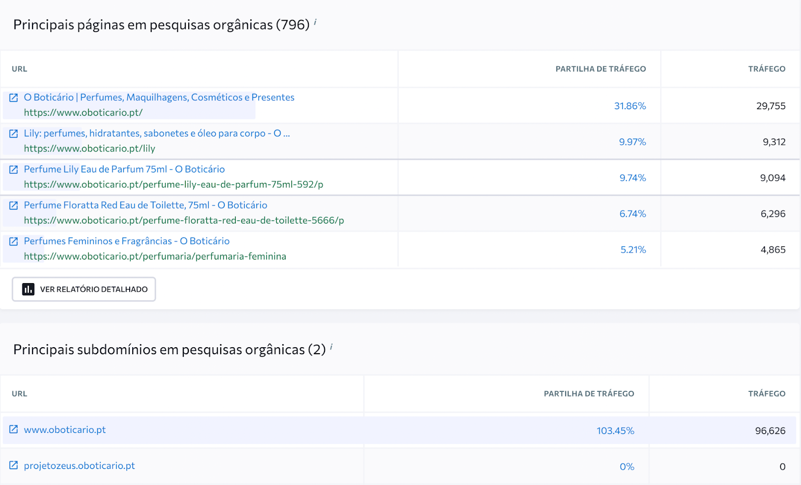The image size is (801, 485).
Task: Click the 5.21% traffic share value
Action: (x=633, y=250)
